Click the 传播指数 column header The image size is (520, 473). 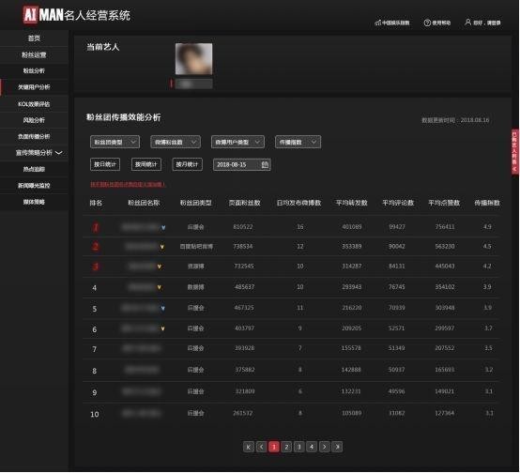[x=487, y=203]
